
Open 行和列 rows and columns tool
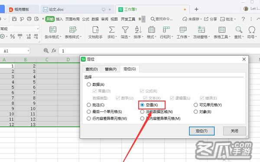[x=166, y=32]
